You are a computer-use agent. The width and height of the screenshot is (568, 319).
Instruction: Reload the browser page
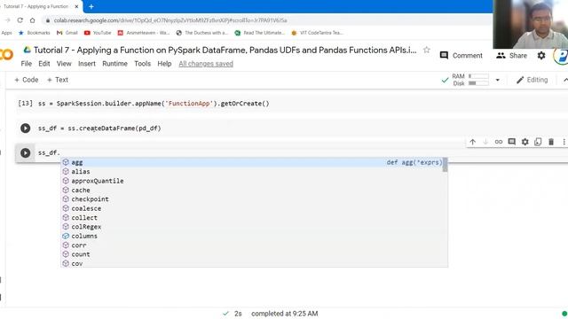(x=20, y=20)
